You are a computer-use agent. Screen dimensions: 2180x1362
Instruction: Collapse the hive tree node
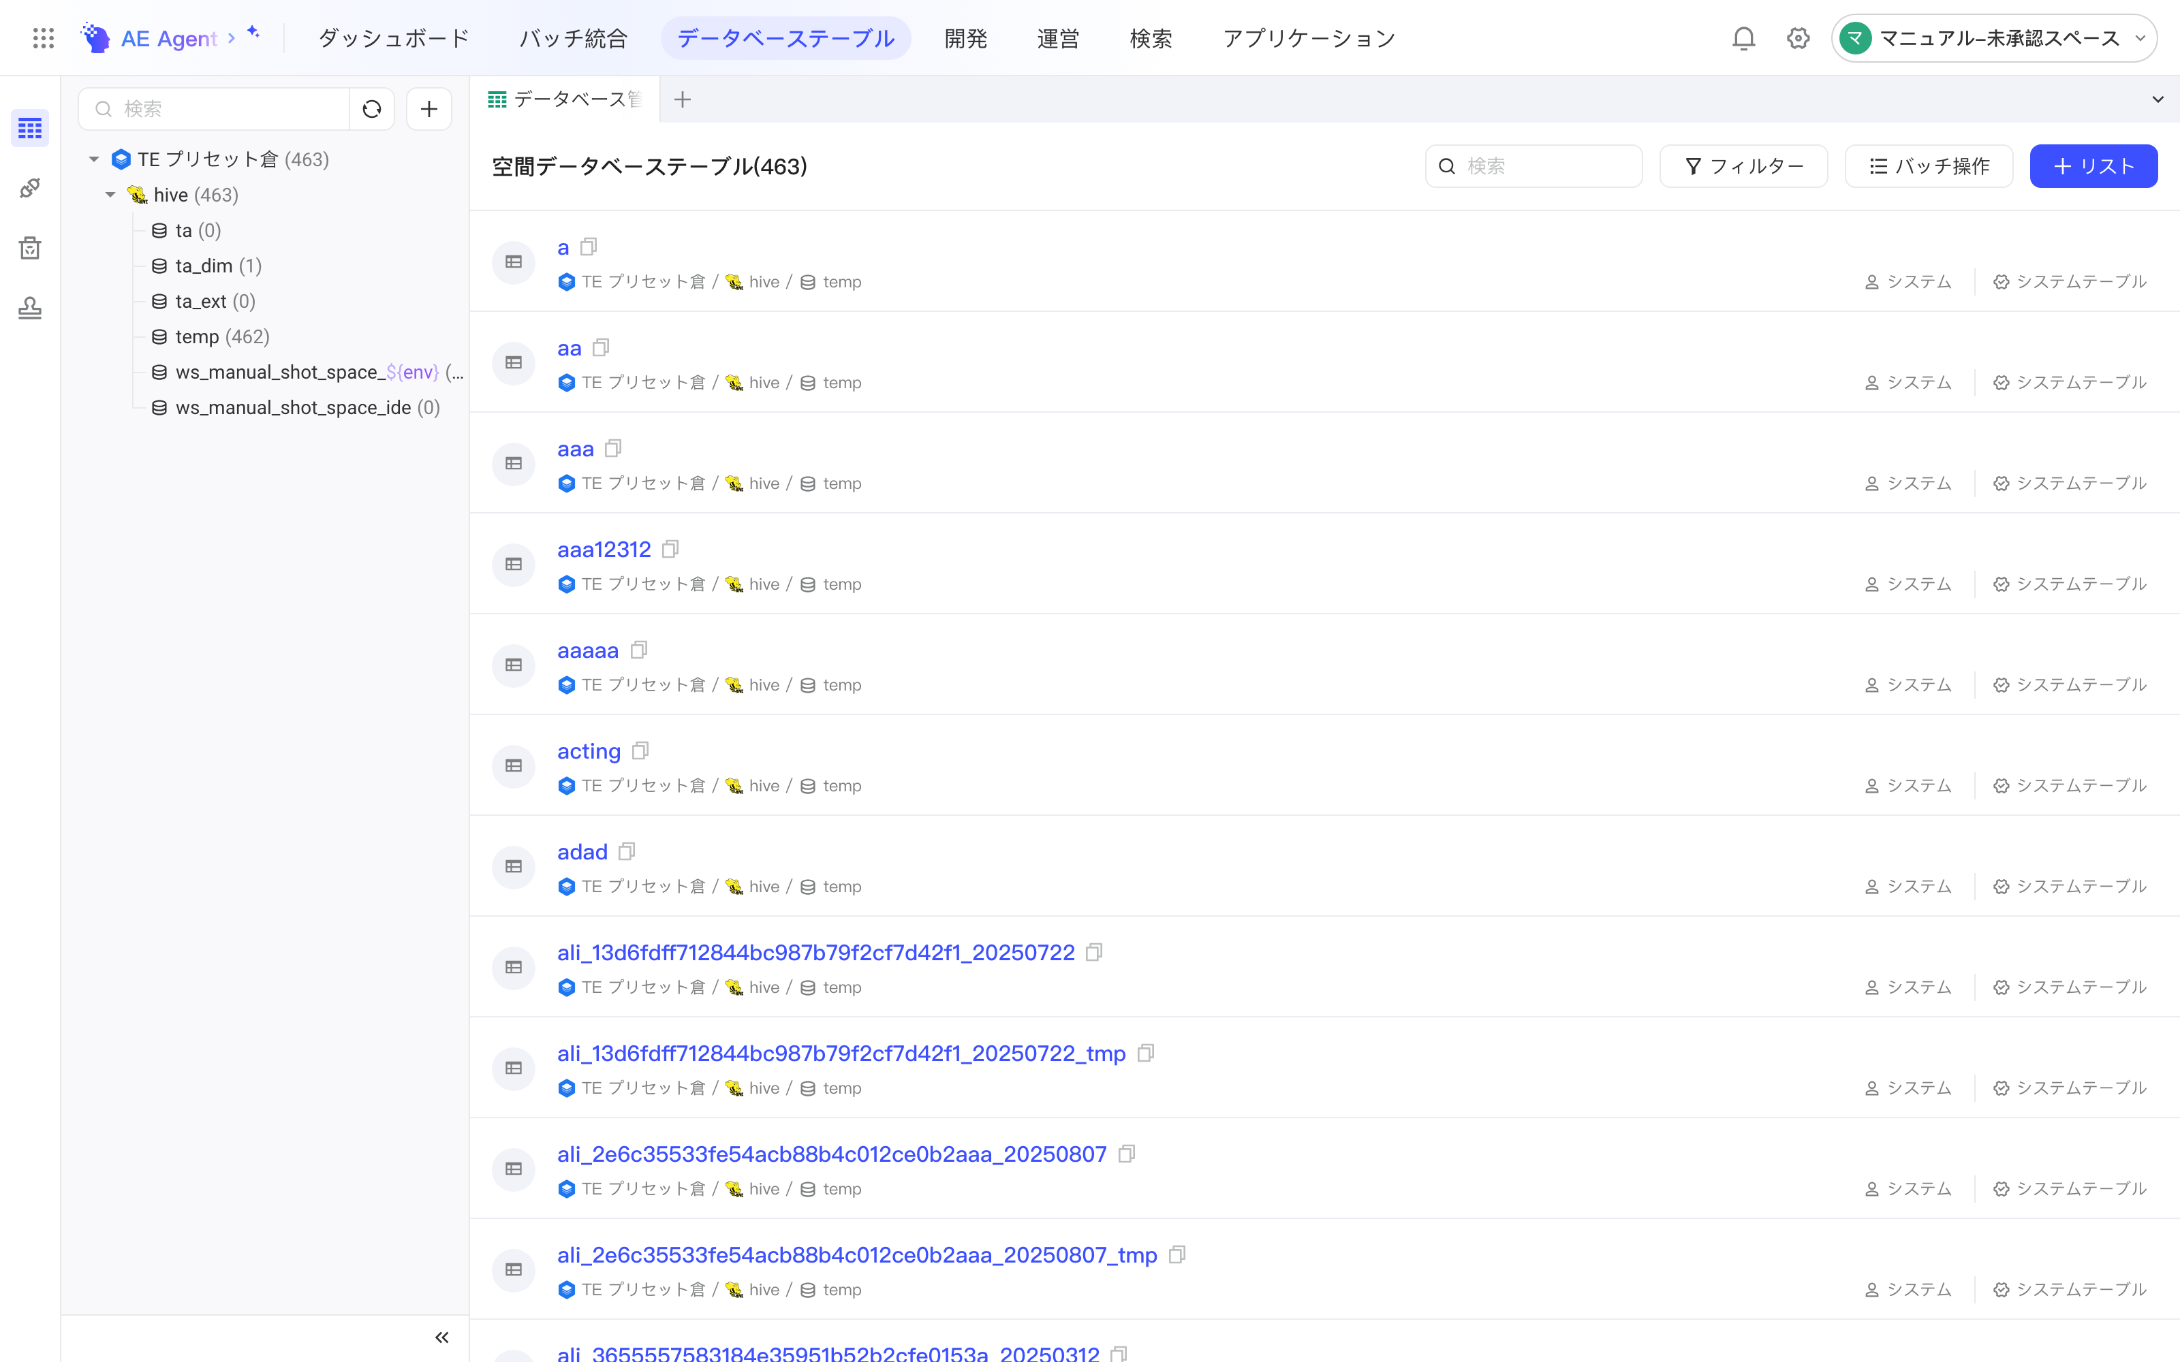pos(110,195)
